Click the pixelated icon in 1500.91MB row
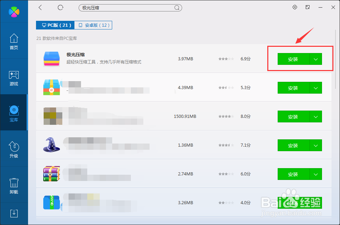The height and width of the screenshot is (225, 340). tap(53, 116)
